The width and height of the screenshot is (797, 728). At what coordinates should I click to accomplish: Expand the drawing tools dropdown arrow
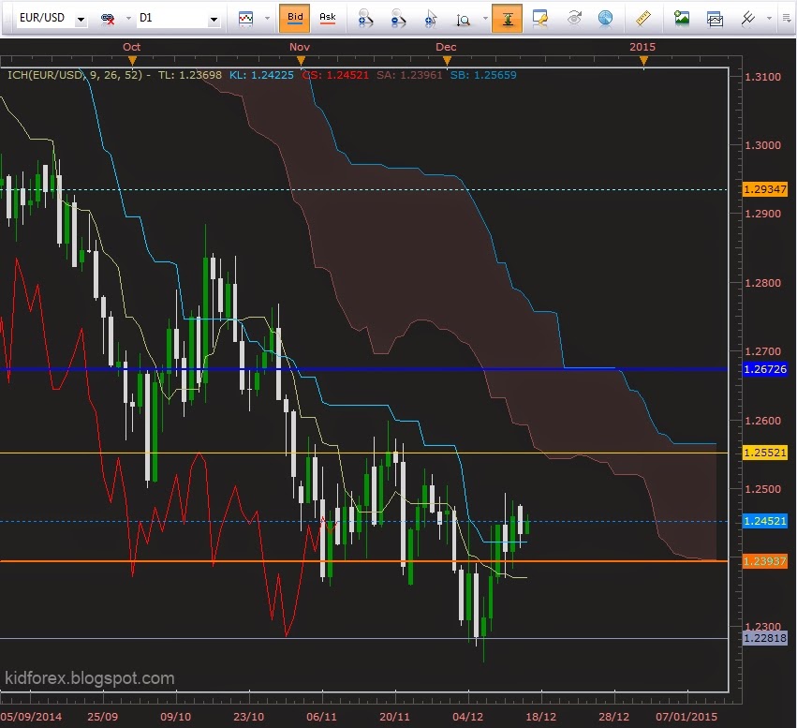click(769, 19)
